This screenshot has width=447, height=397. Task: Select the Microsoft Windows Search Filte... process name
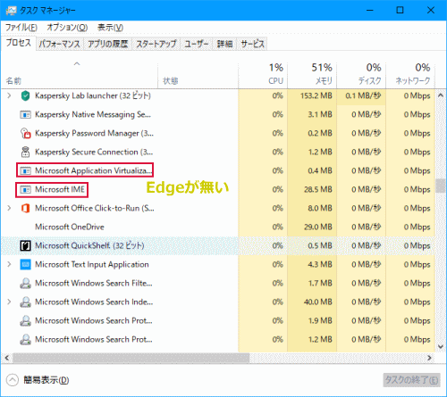tap(94, 283)
